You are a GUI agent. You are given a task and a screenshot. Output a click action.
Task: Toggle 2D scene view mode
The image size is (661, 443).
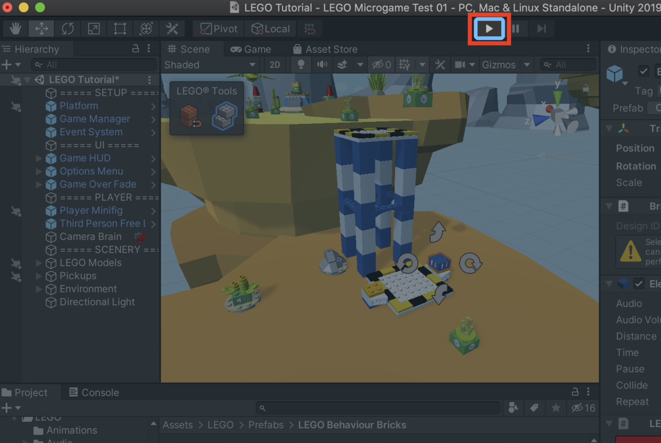pyautogui.click(x=275, y=64)
